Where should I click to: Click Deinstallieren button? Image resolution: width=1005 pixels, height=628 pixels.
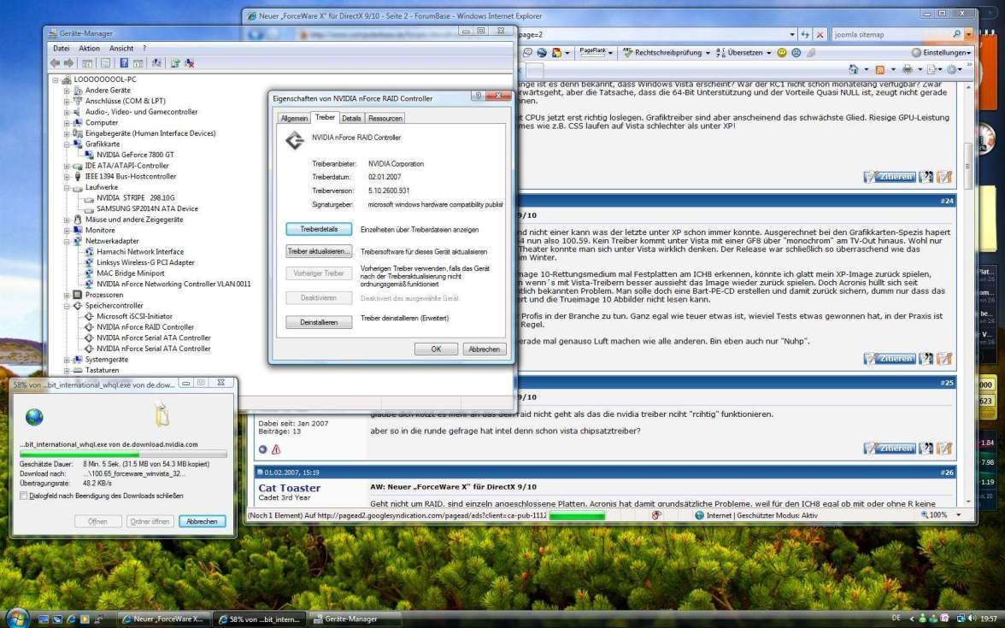point(320,321)
